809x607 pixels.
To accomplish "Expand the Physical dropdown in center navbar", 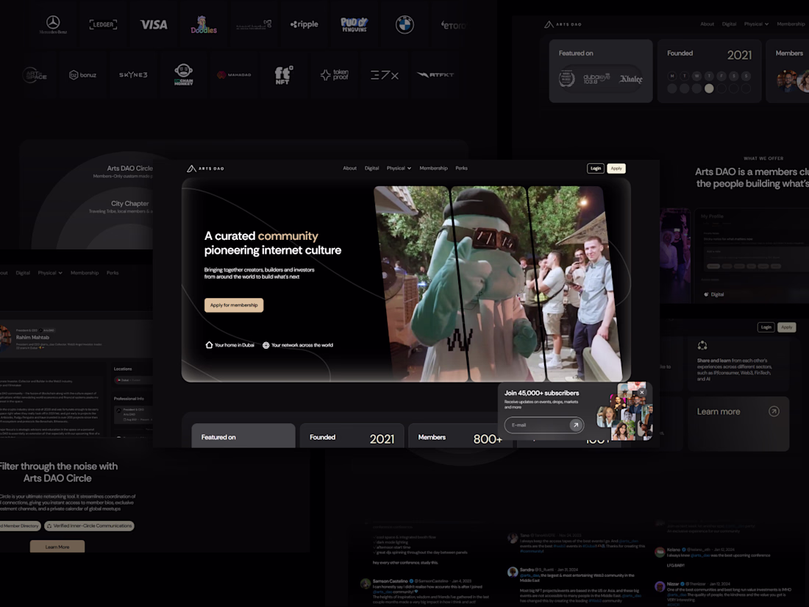I will [x=399, y=168].
